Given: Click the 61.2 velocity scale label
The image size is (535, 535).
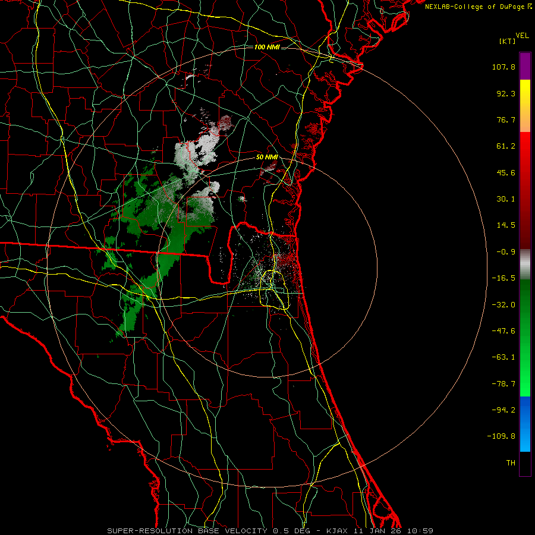Looking at the screenshot, I should pyautogui.click(x=506, y=146).
